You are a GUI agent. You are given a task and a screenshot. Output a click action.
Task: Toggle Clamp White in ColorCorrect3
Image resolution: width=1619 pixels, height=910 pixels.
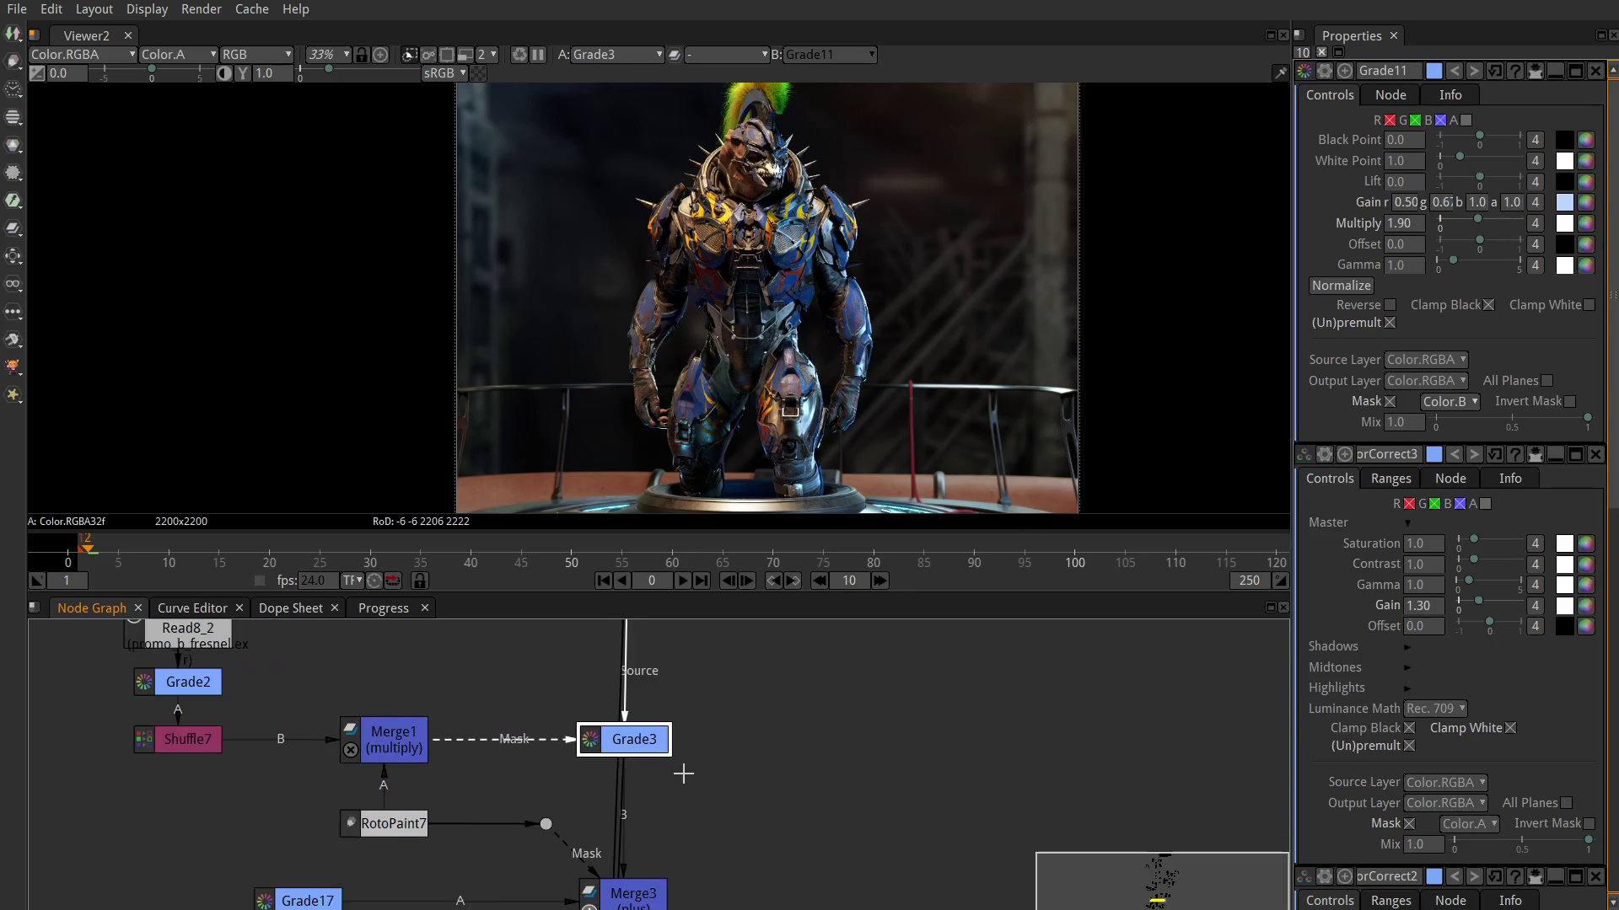tap(1511, 728)
